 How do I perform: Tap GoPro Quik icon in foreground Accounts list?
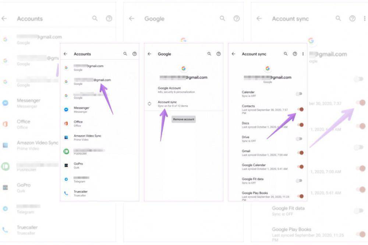coord(66,165)
